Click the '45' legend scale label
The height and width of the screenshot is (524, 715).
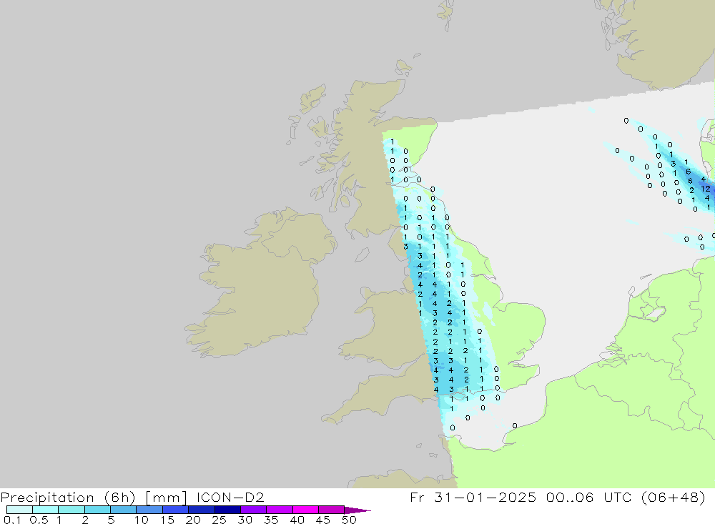tap(323, 520)
